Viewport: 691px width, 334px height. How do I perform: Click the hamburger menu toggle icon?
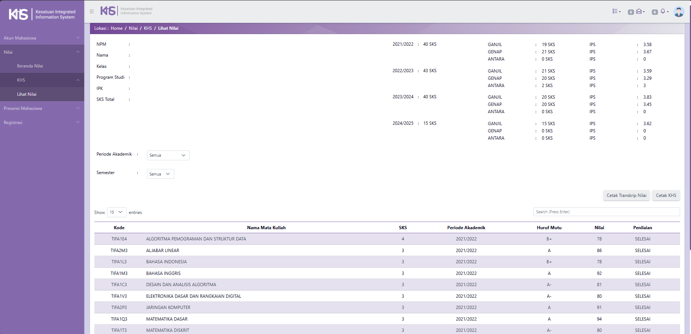click(91, 12)
